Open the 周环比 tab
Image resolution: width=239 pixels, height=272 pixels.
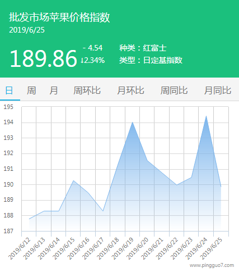(87, 90)
